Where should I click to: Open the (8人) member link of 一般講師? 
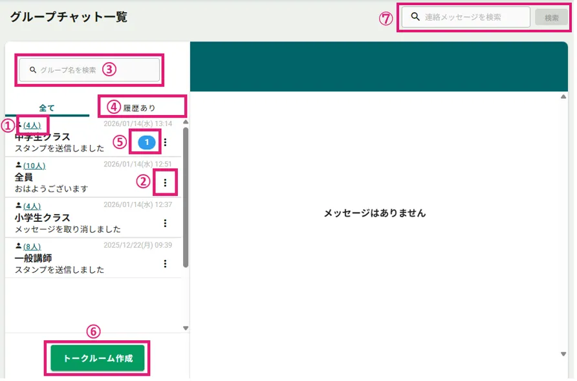(x=32, y=246)
